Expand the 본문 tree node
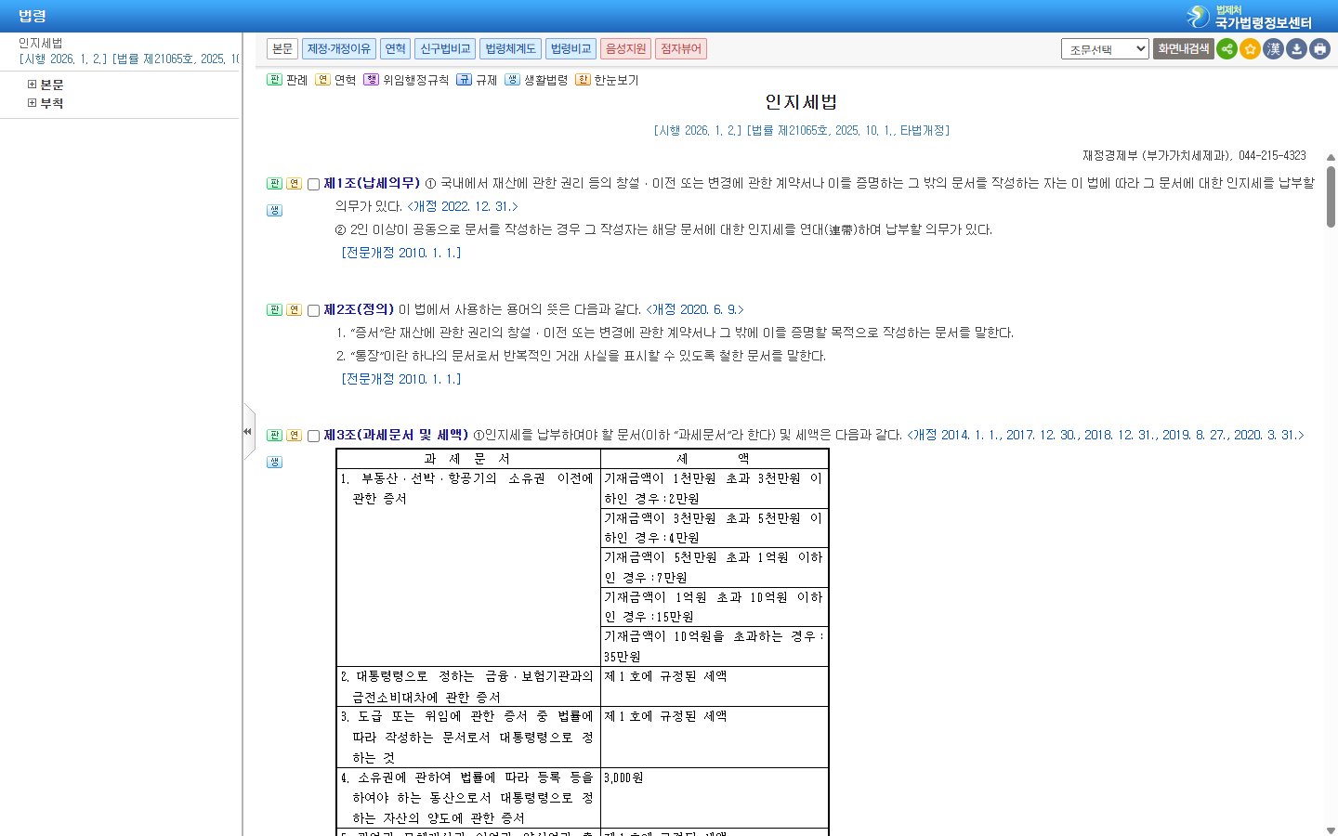This screenshot has height=836, width=1338. point(32,85)
